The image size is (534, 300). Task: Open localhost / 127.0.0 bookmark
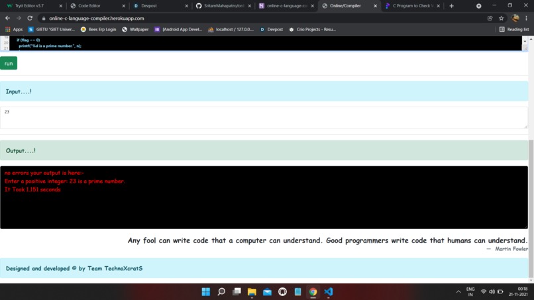click(231, 30)
